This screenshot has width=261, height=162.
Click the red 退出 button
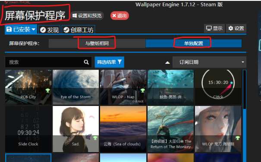point(119,16)
